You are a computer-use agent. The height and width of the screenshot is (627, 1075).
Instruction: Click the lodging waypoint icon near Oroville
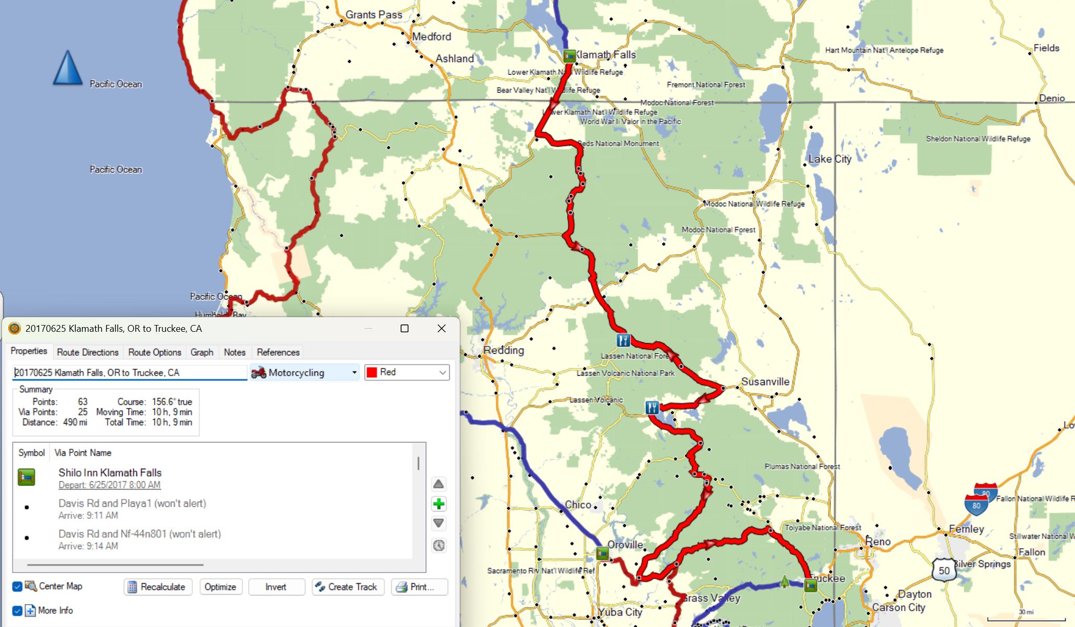(602, 553)
